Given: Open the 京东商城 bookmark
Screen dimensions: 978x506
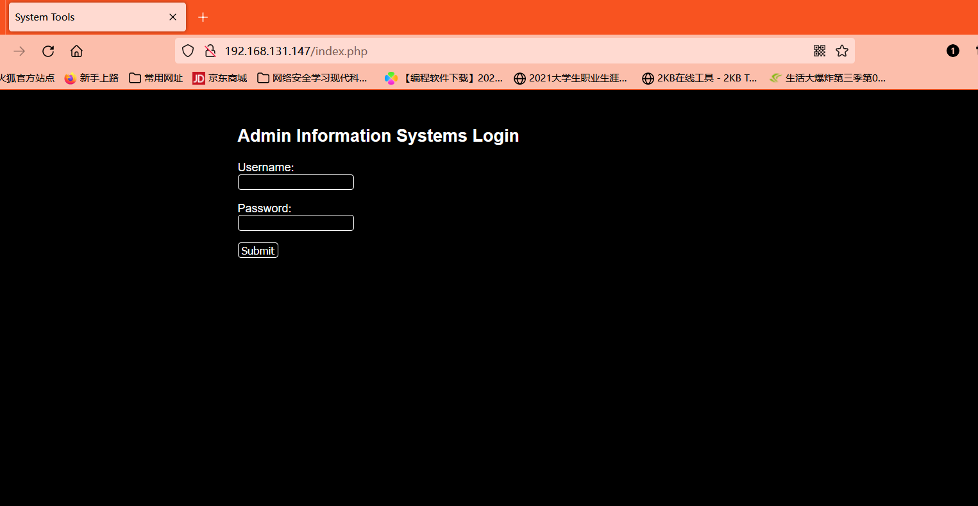Looking at the screenshot, I should (220, 78).
